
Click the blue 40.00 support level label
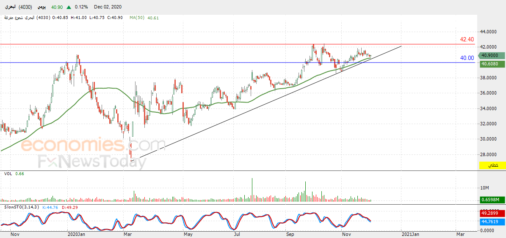(467, 58)
